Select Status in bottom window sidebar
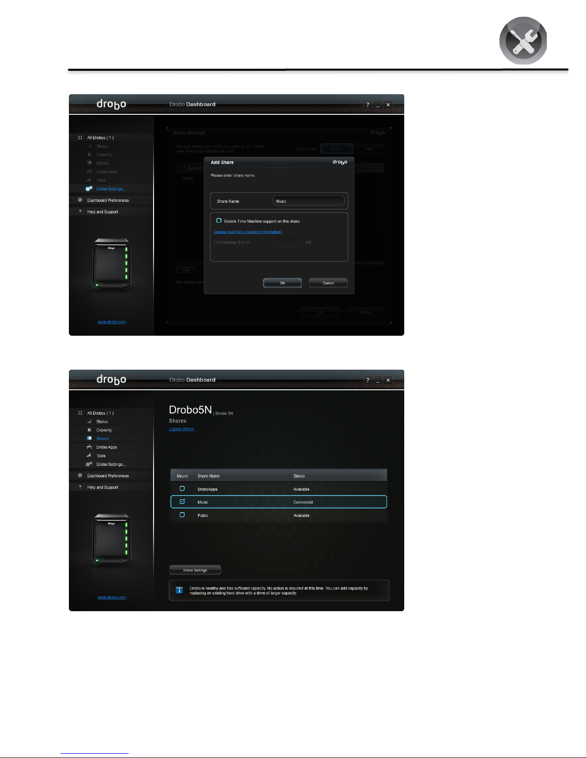Image resolution: width=586 pixels, height=758 pixels. point(102,422)
